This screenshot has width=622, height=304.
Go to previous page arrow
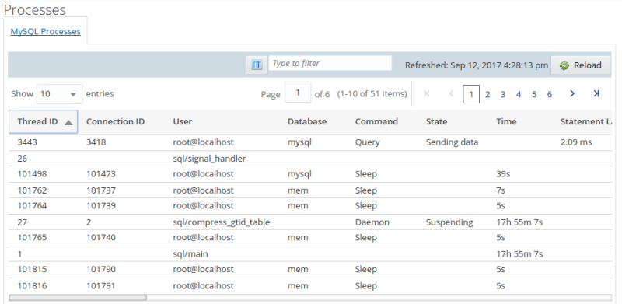pyautogui.click(x=451, y=93)
